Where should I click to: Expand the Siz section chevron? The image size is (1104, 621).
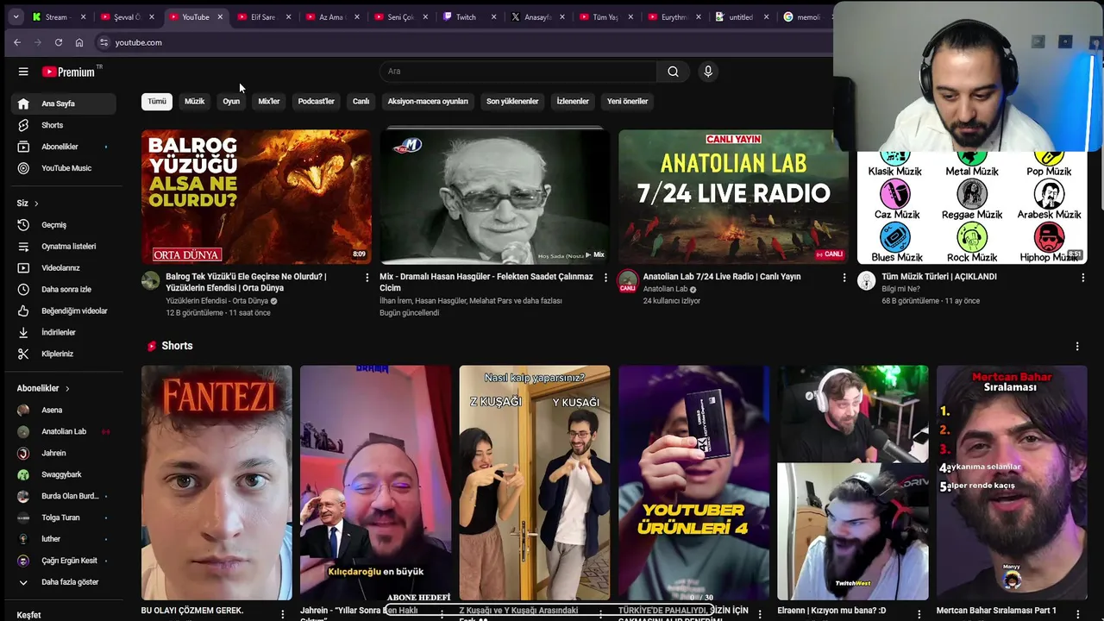36,204
